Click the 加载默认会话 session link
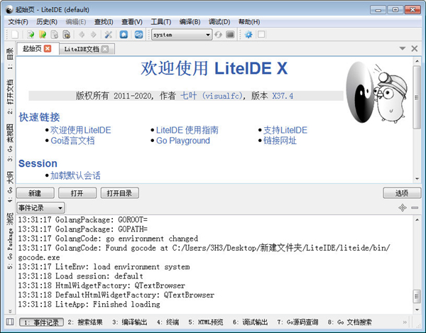The image size is (426, 333). coord(75,175)
